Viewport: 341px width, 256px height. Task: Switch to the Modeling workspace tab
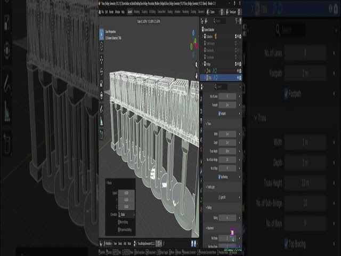point(136,12)
